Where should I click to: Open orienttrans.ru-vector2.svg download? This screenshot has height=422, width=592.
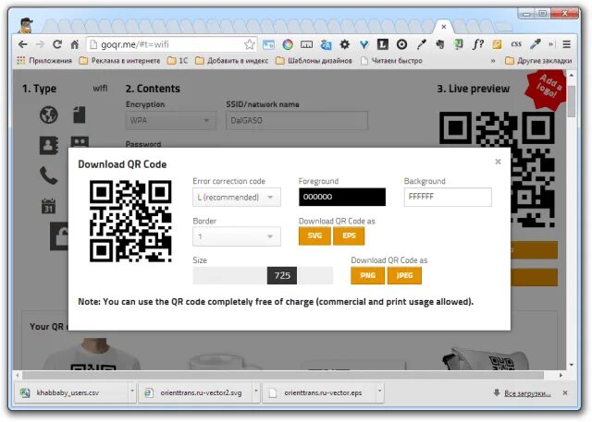194,393
